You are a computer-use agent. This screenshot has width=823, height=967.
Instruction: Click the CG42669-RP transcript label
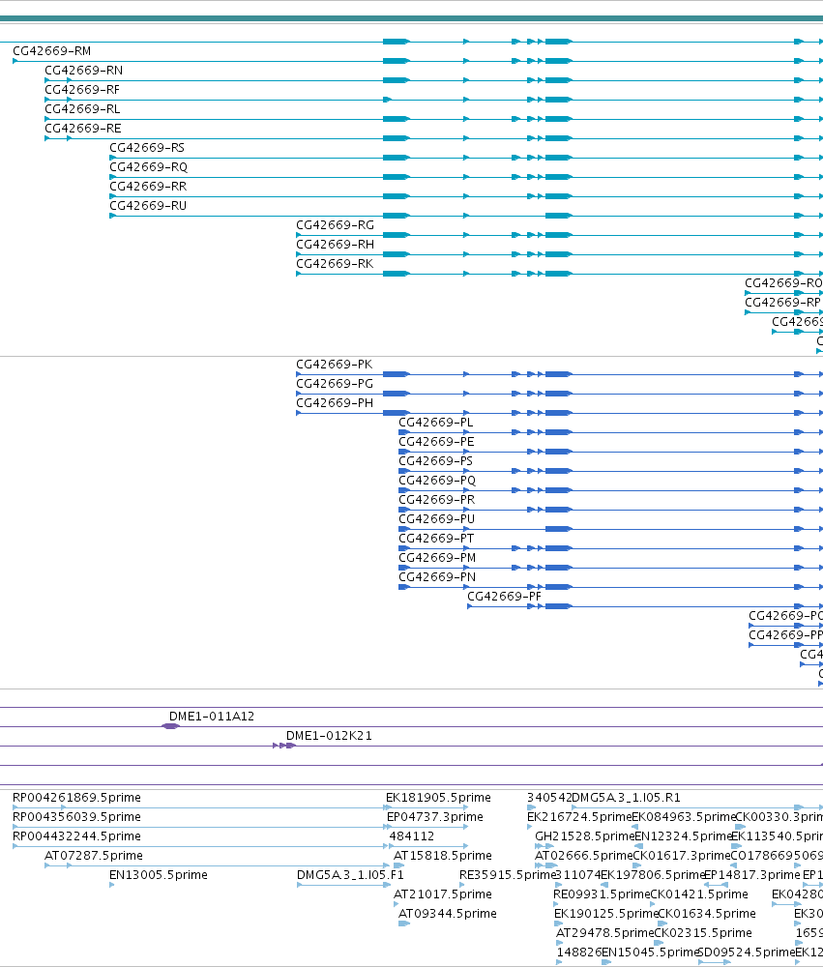click(782, 302)
